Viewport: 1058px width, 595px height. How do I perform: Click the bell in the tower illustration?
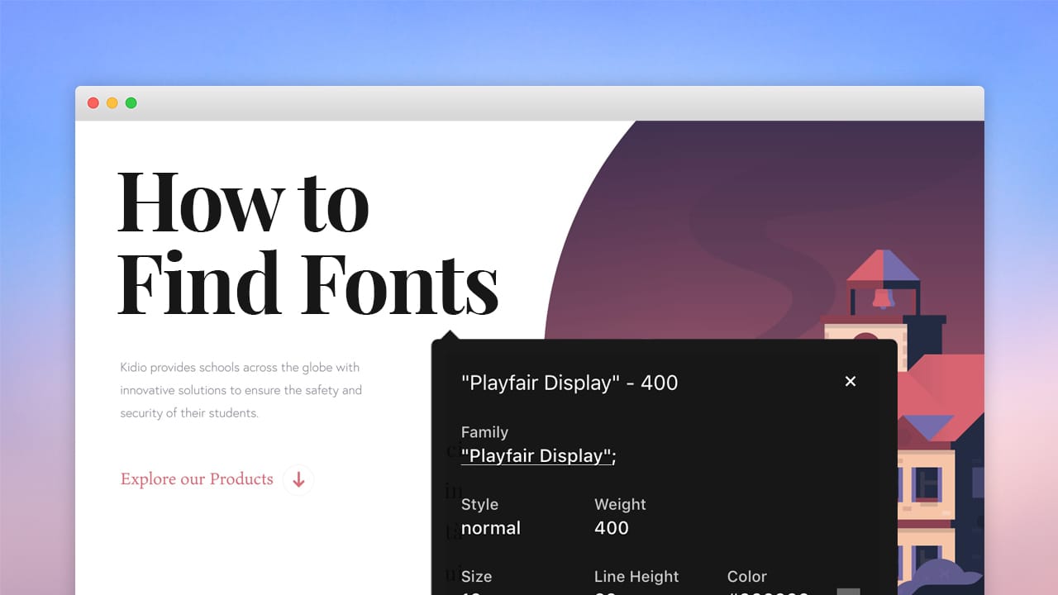pyautogui.click(x=883, y=298)
